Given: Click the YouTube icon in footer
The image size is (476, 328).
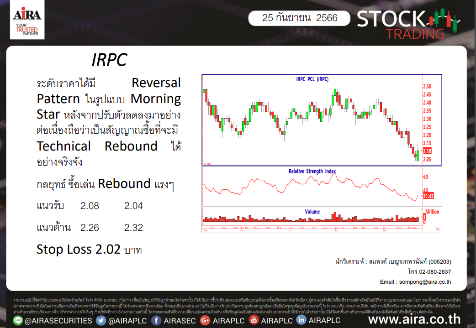Looking at the screenshot, I should point(254,320).
